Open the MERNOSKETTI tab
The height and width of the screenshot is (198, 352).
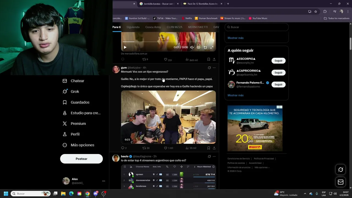(198, 27)
